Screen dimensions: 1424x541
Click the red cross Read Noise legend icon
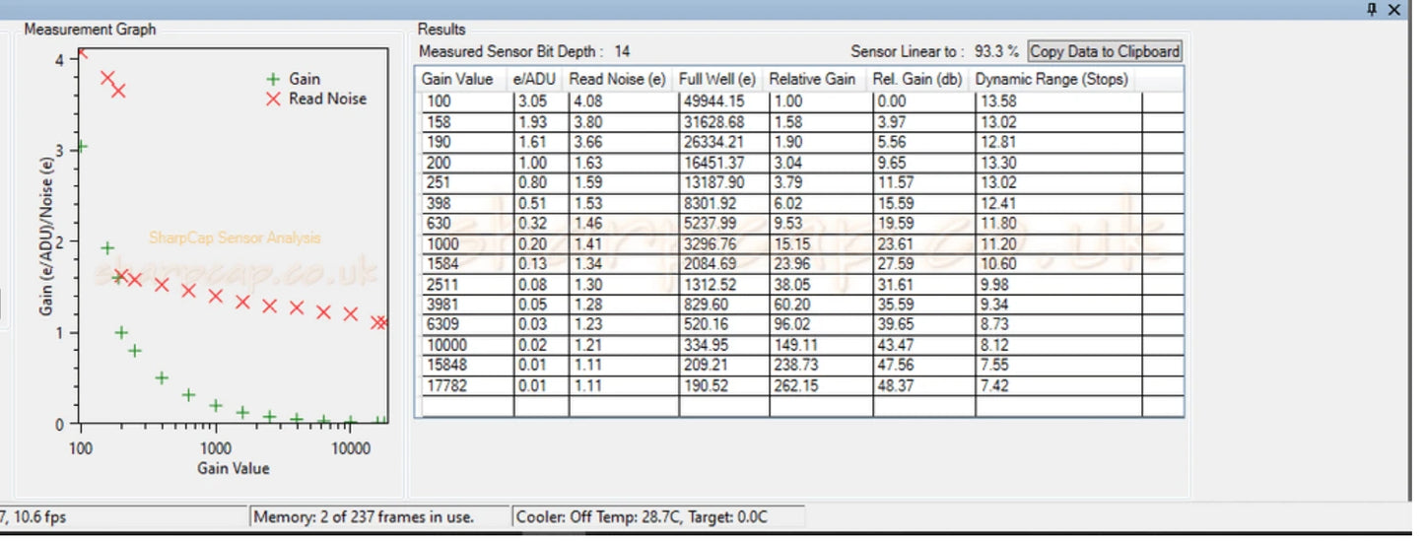coord(273,99)
